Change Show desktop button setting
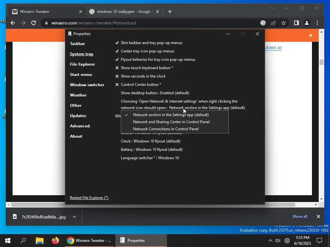Image resolution: width=330 pixels, height=247 pixels. [x=155, y=93]
